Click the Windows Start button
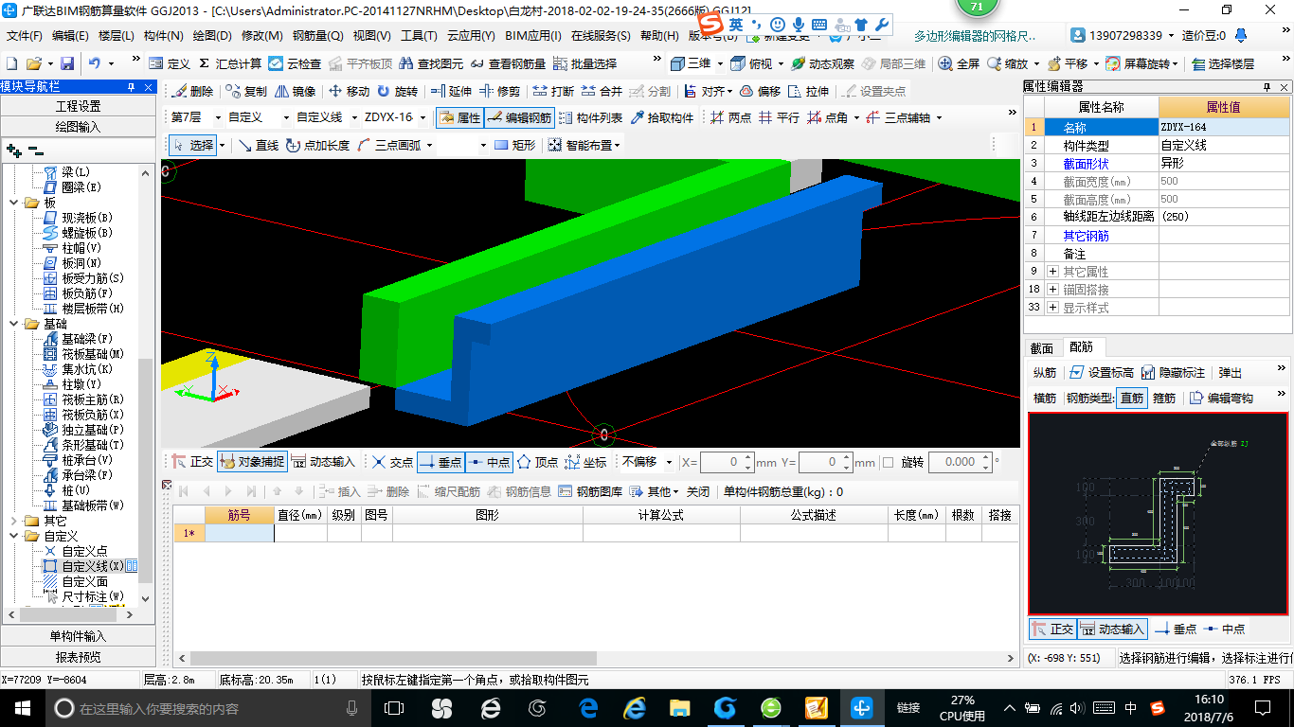This screenshot has height=727, width=1294. (21, 708)
